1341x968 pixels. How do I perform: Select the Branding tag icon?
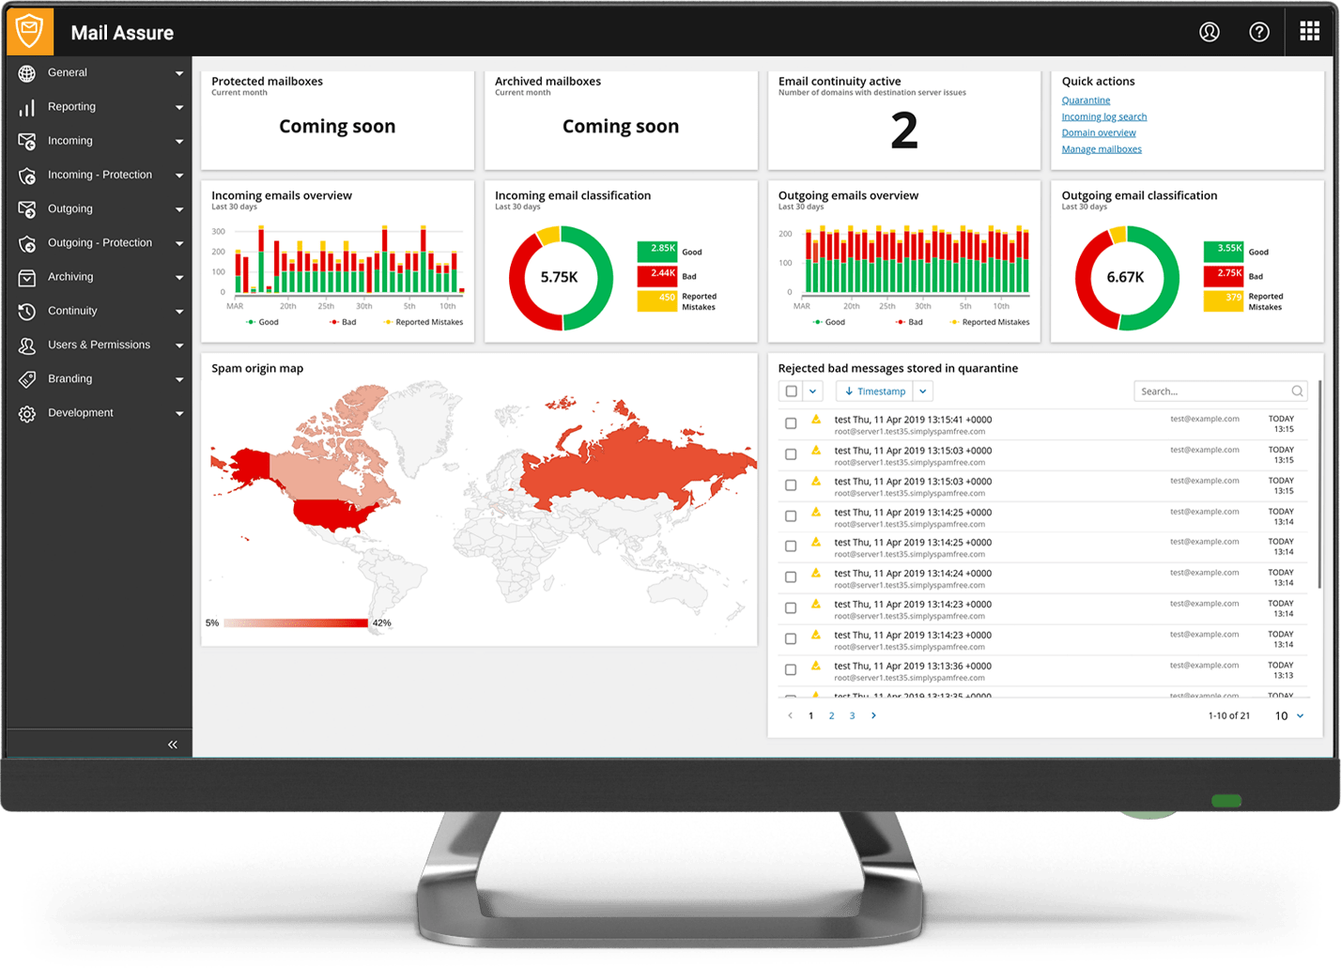click(27, 377)
